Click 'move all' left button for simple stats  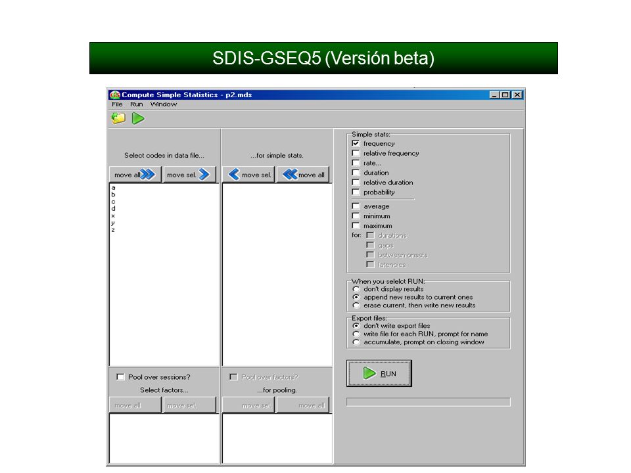(x=303, y=175)
